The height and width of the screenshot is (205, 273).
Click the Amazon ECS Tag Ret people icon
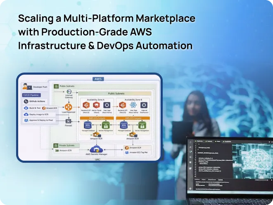127,152
